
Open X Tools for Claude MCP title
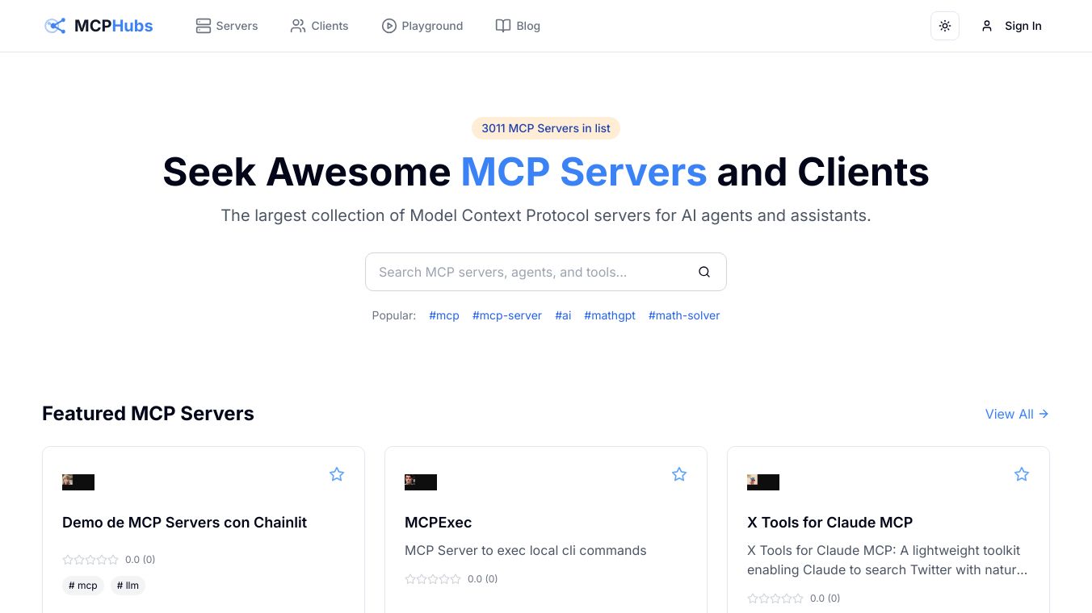click(x=830, y=523)
